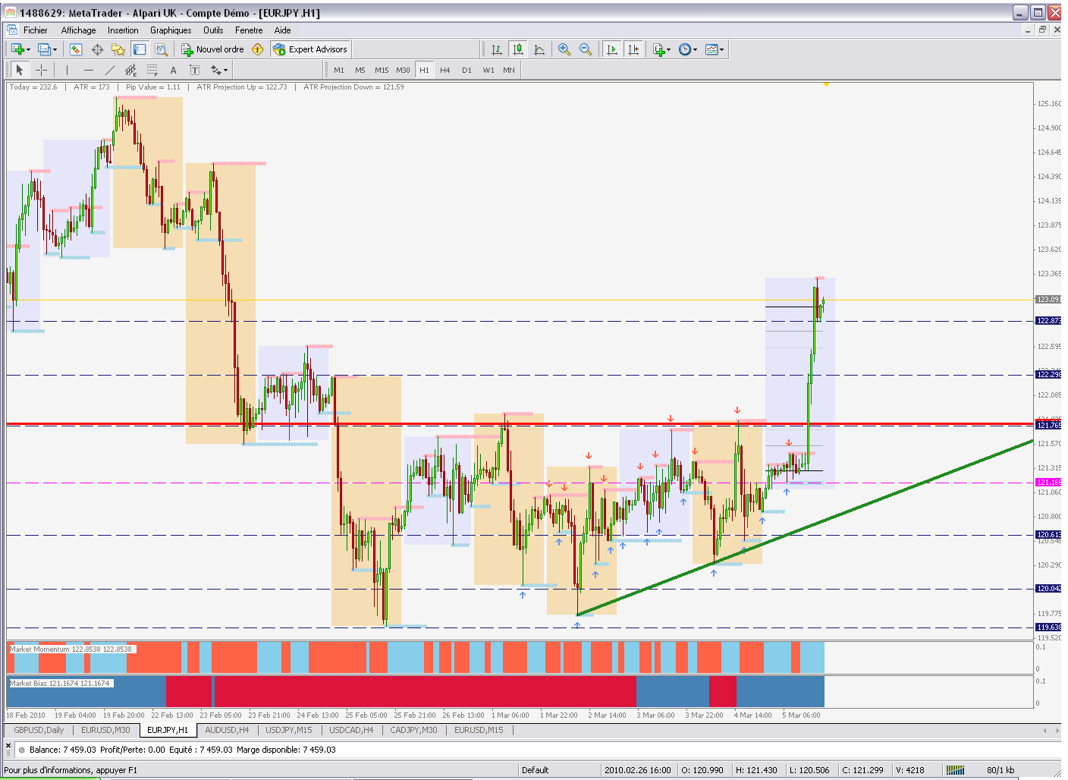This screenshot has width=1068, height=780.
Task: Click the yellow chart shift marker
Action: pyautogui.click(x=826, y=84)
